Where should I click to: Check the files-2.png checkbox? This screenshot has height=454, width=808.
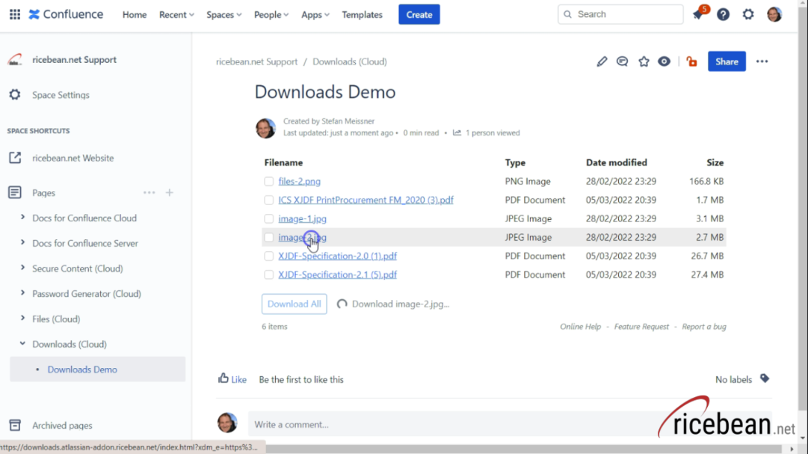coord(269,181)
